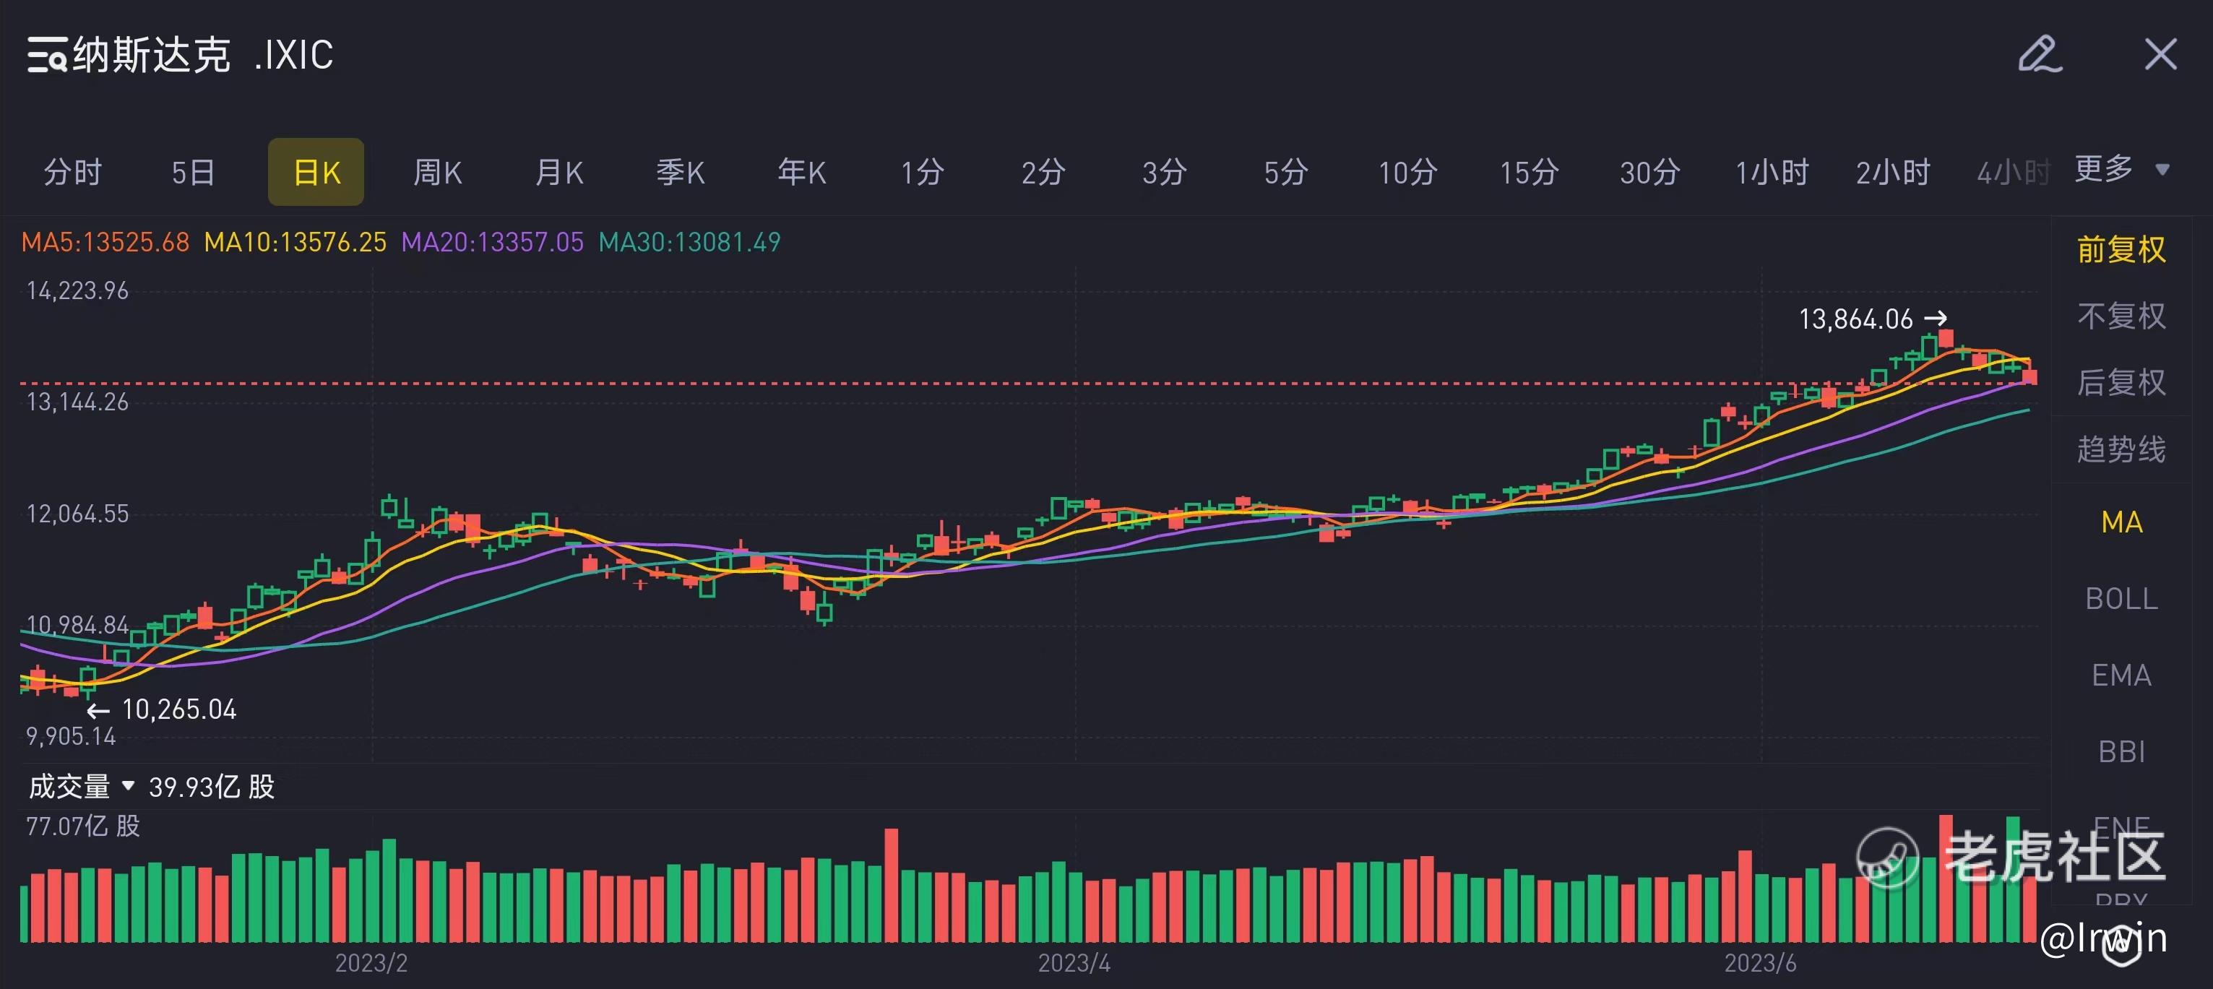Tap the pencil draw/edit icon
The image size is (2213, 989).
point(2040,54)
